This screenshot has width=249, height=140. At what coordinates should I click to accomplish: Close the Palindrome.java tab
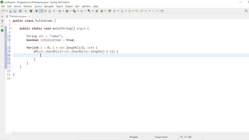tap(29, 16)
